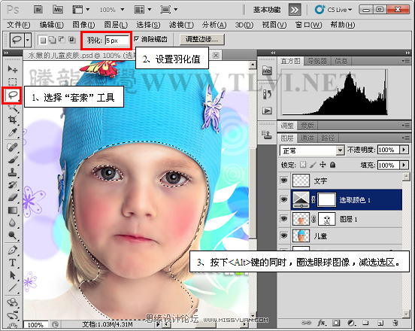Select the Crop tool
The height and width of the screenshot is (331, 415).
point(12,119)
